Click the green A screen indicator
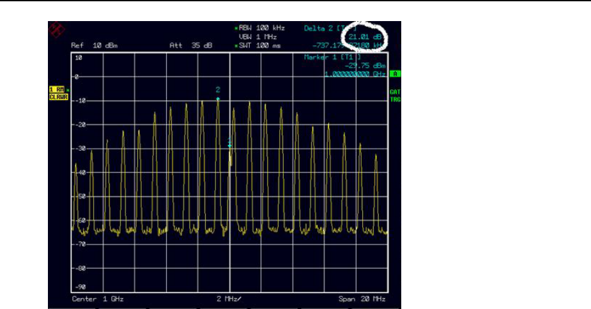Image resolution: width=591 pixels, height=309 pixels. (x=395, y=74)
